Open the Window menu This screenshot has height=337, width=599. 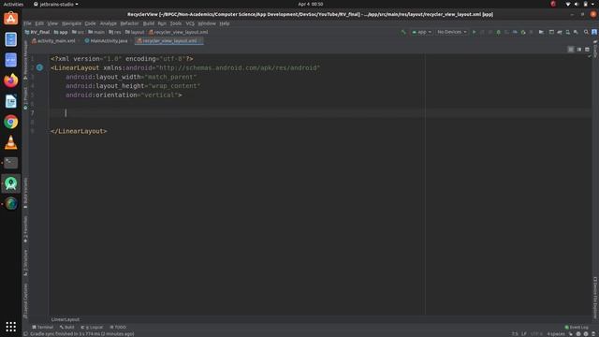pos(207,23)
